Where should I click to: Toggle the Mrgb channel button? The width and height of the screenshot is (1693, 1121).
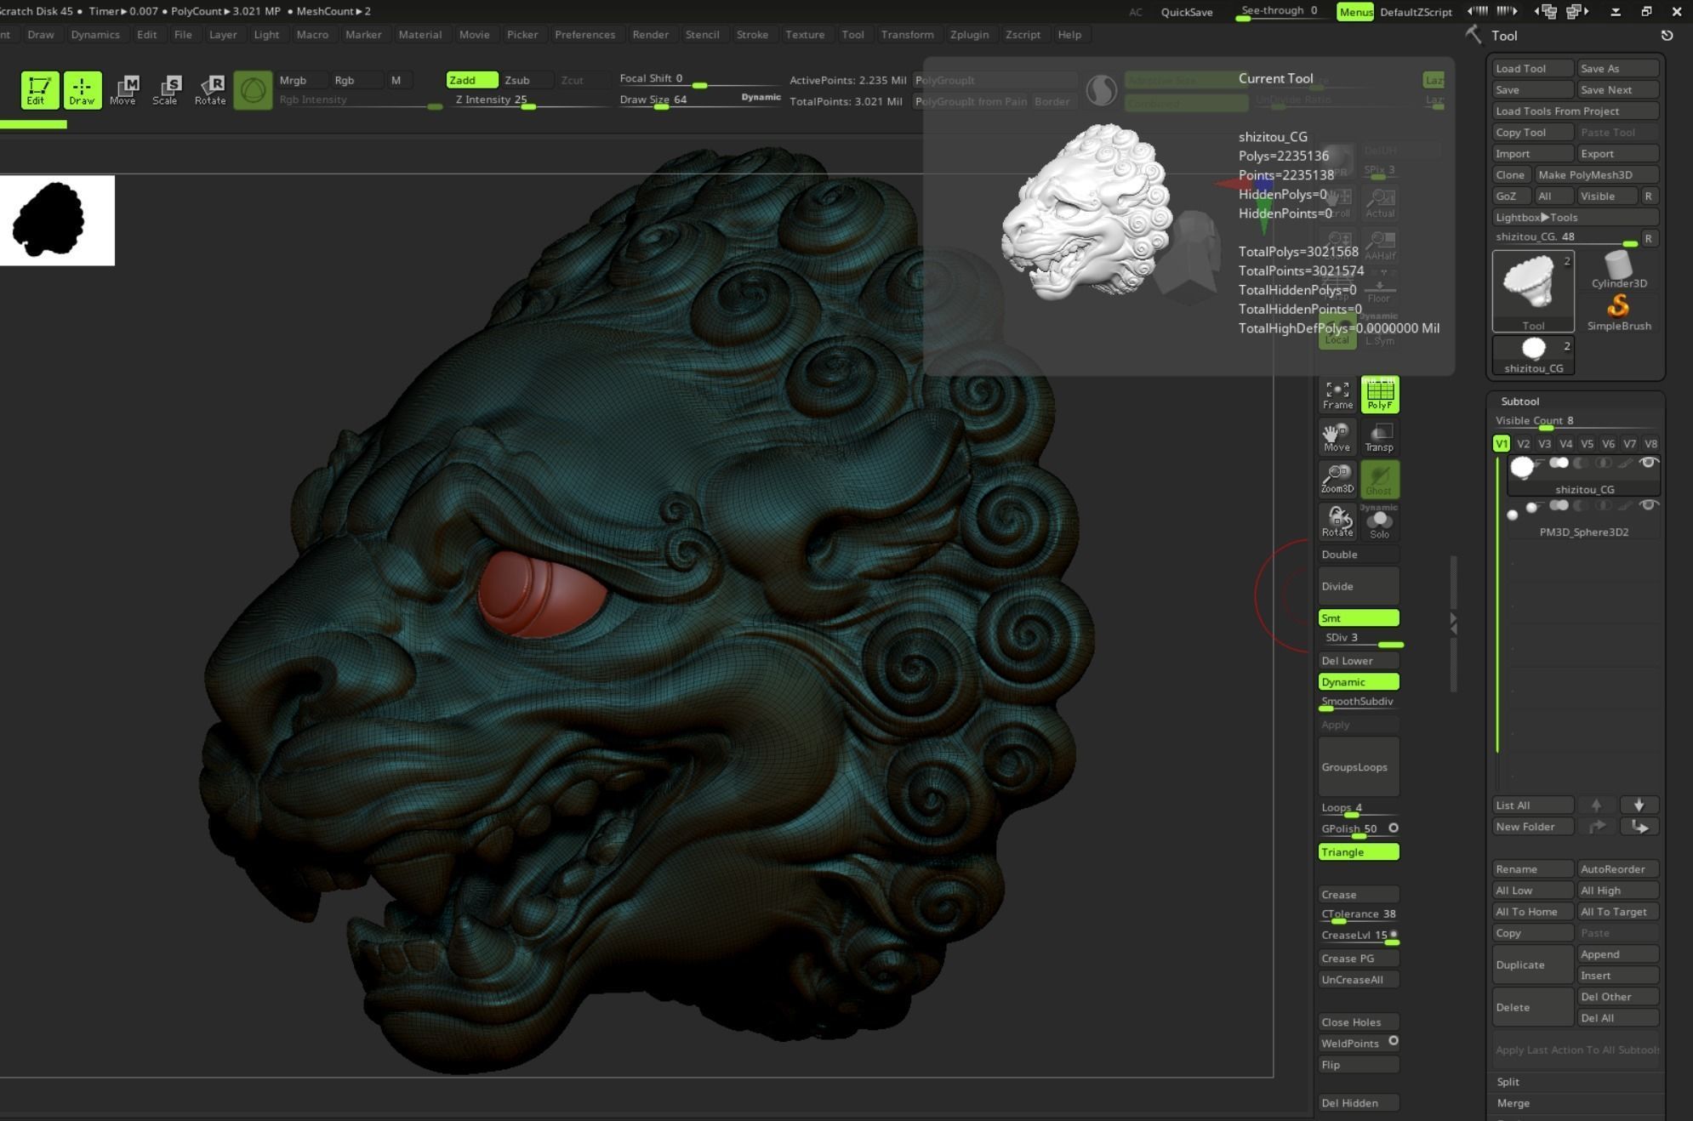(x=302, y=80)
